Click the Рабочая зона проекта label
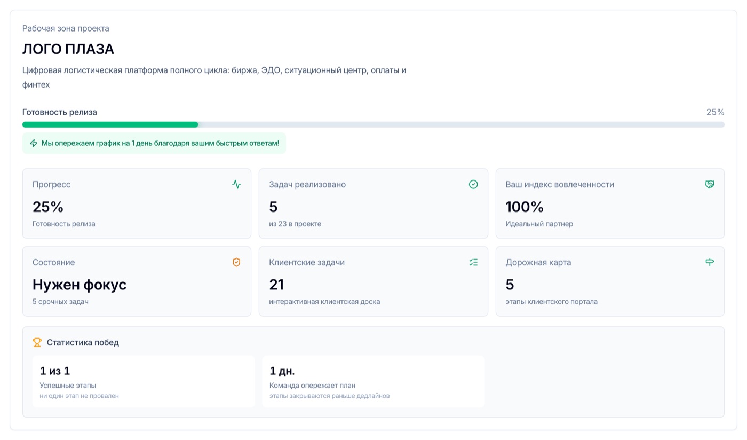This screenshot has width=747, height=440. coord(66,28)
